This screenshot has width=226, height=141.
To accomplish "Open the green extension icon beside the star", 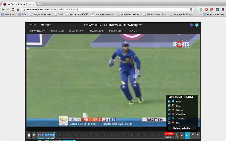I will [x=201, y=10].
